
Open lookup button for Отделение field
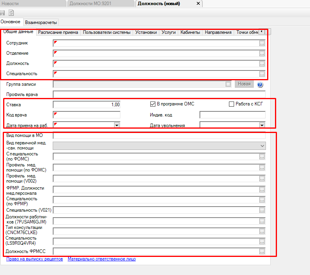262,54
